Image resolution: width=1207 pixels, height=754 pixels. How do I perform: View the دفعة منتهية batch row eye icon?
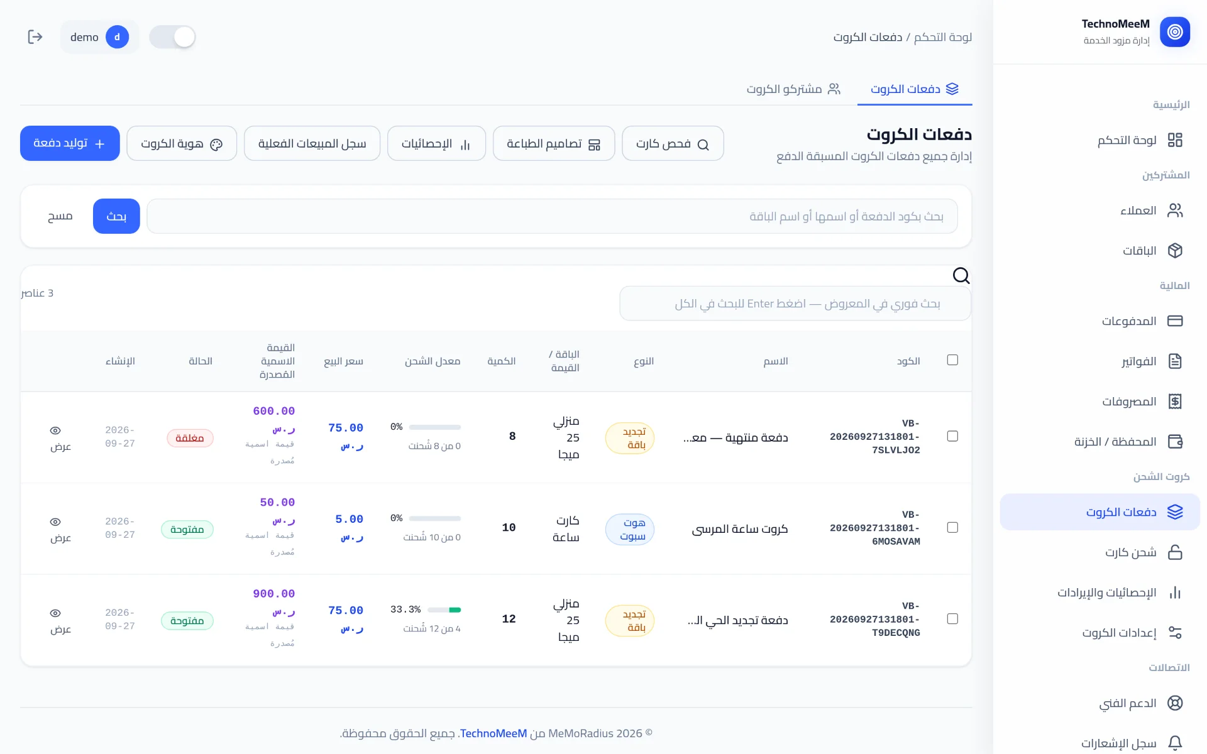coord(55,430)
